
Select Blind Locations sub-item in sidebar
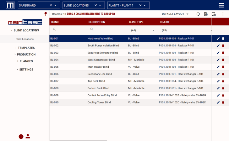[x=25, y=39]
